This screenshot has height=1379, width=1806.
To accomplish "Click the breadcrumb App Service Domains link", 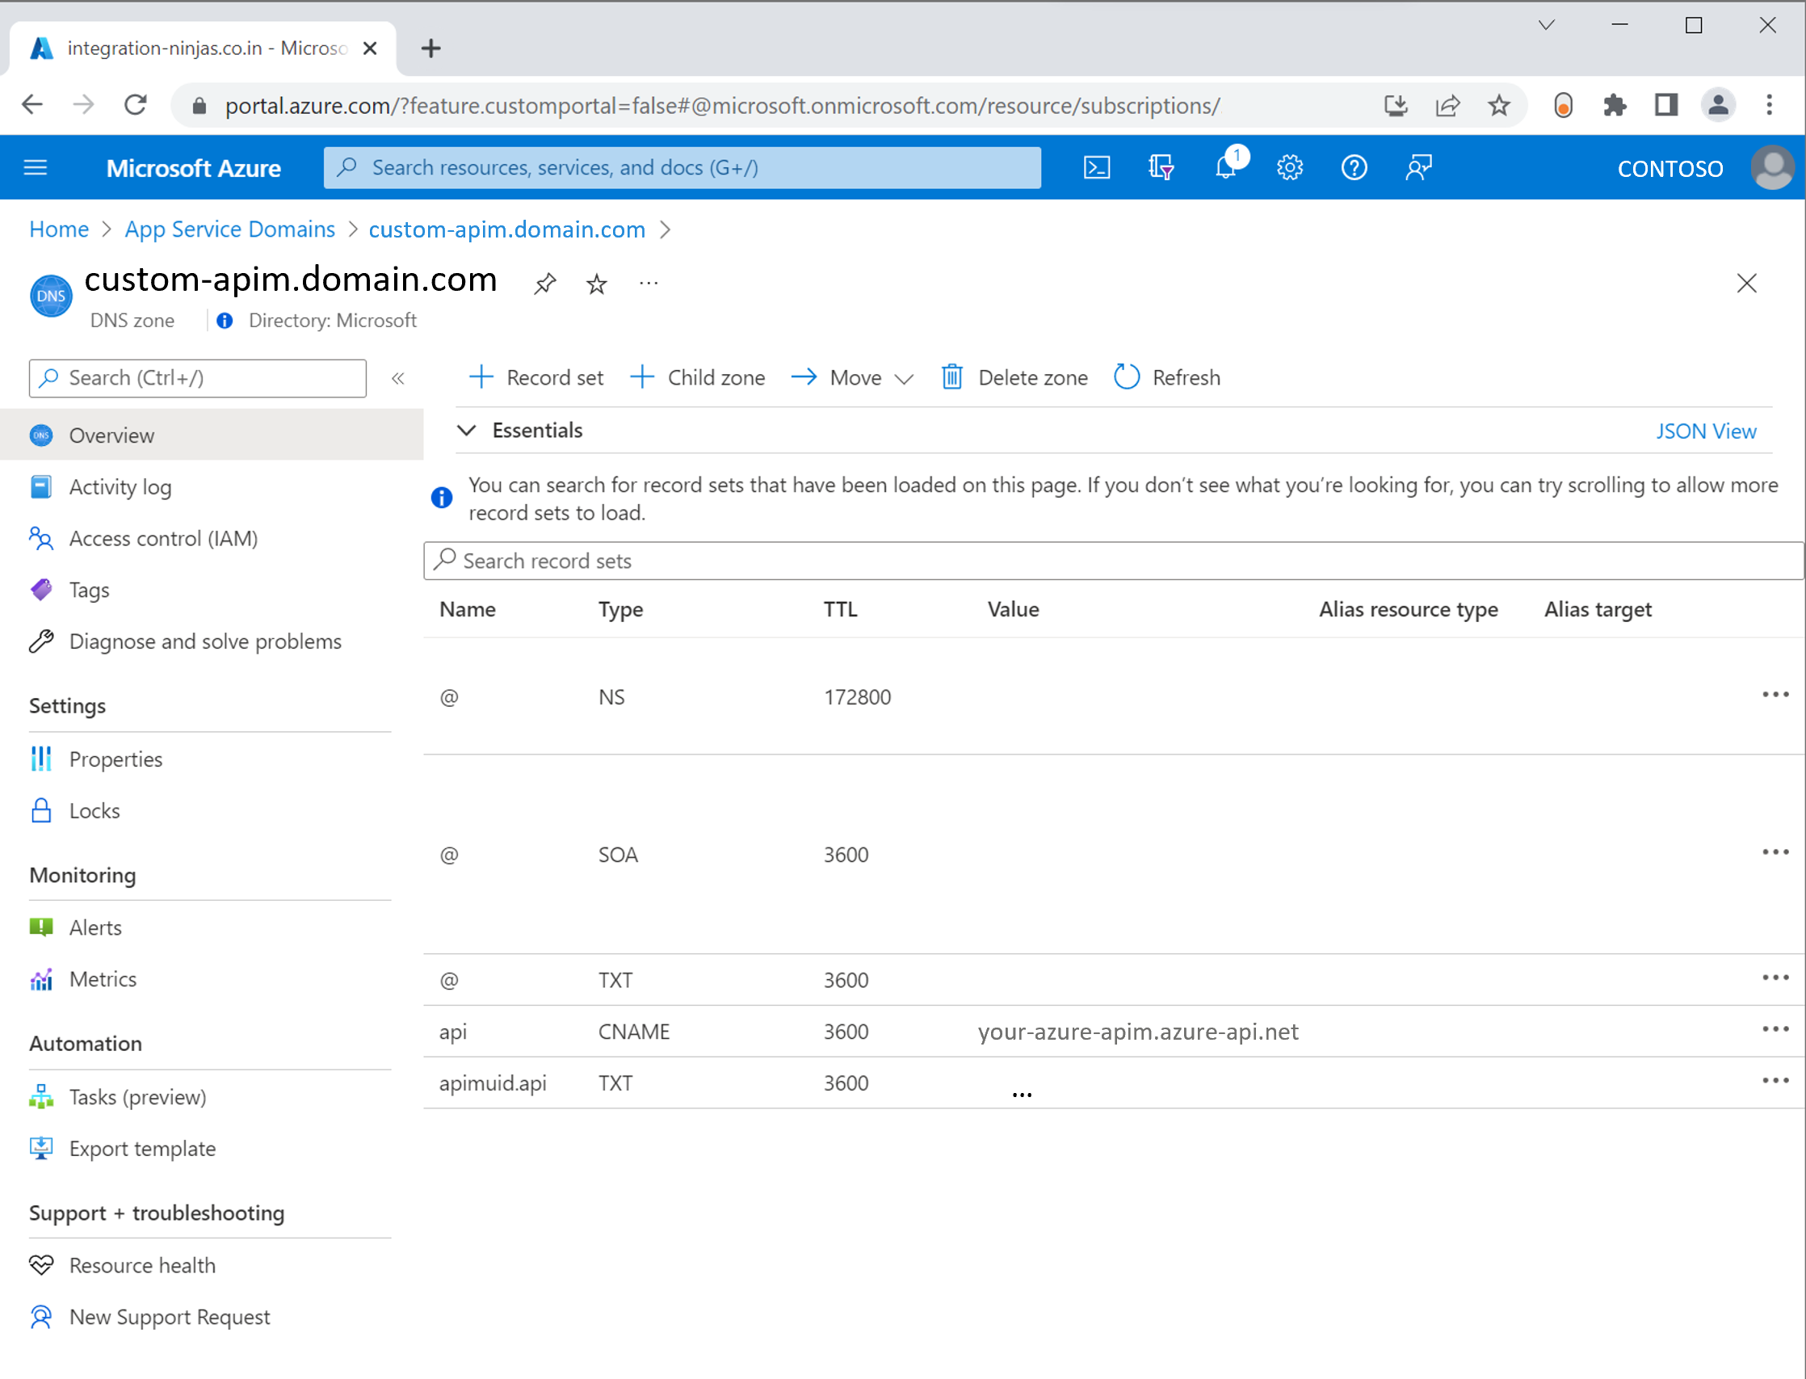I will click(232, 229).
